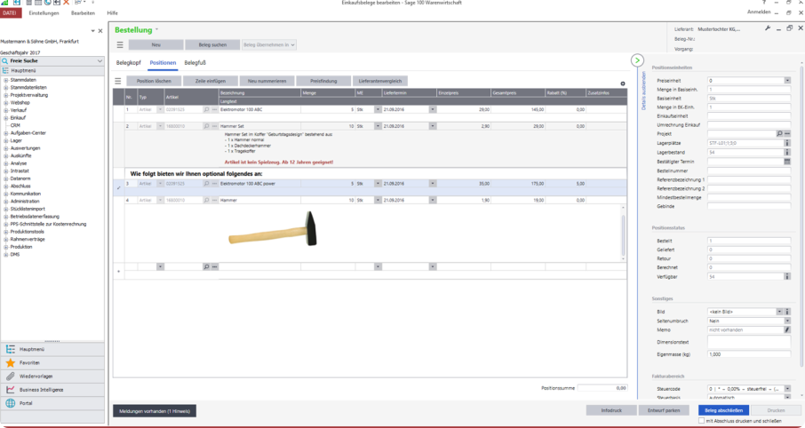Open the DATEI menu
The height and width of the screenshot is (428, 805).
10,12
